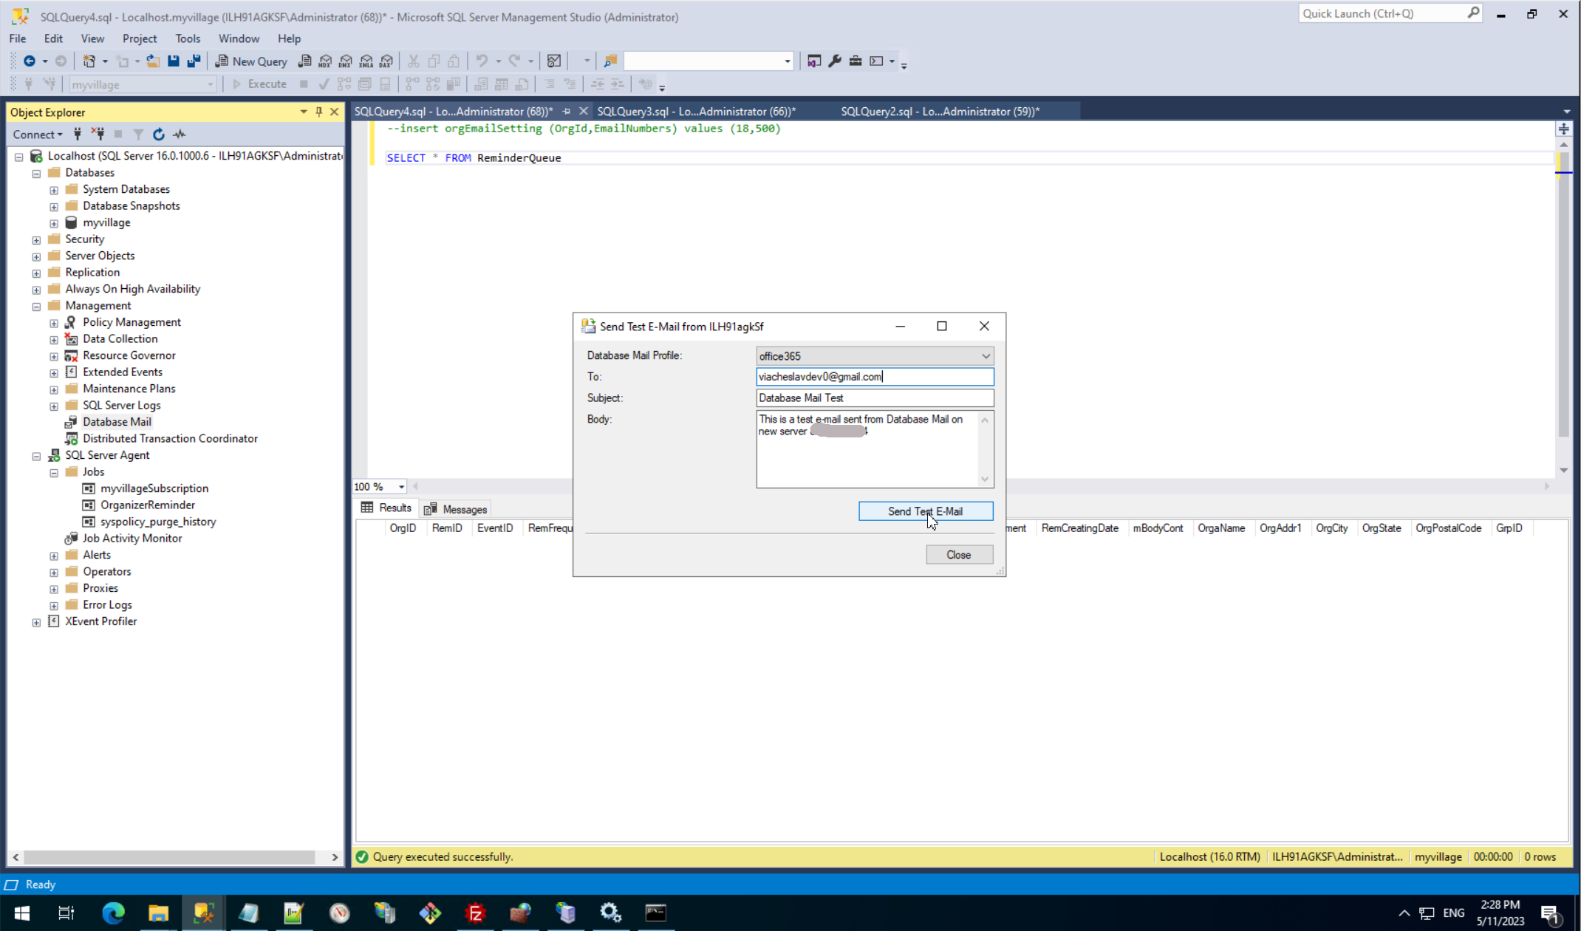Click the Send Test E-Mail button
Image resolution: width=1581 pixels, height=931 pixels.
point(925,511)
